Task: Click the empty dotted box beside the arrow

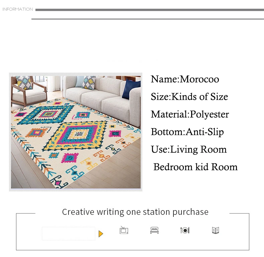Action: point(69,234)
